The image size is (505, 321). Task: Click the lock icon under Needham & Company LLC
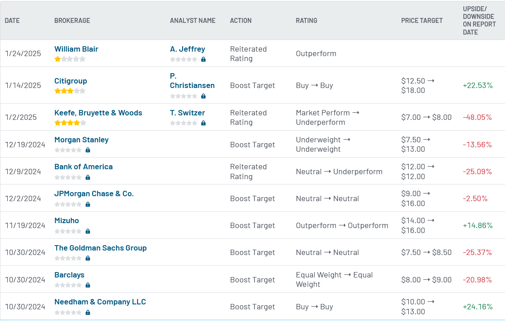88,312
